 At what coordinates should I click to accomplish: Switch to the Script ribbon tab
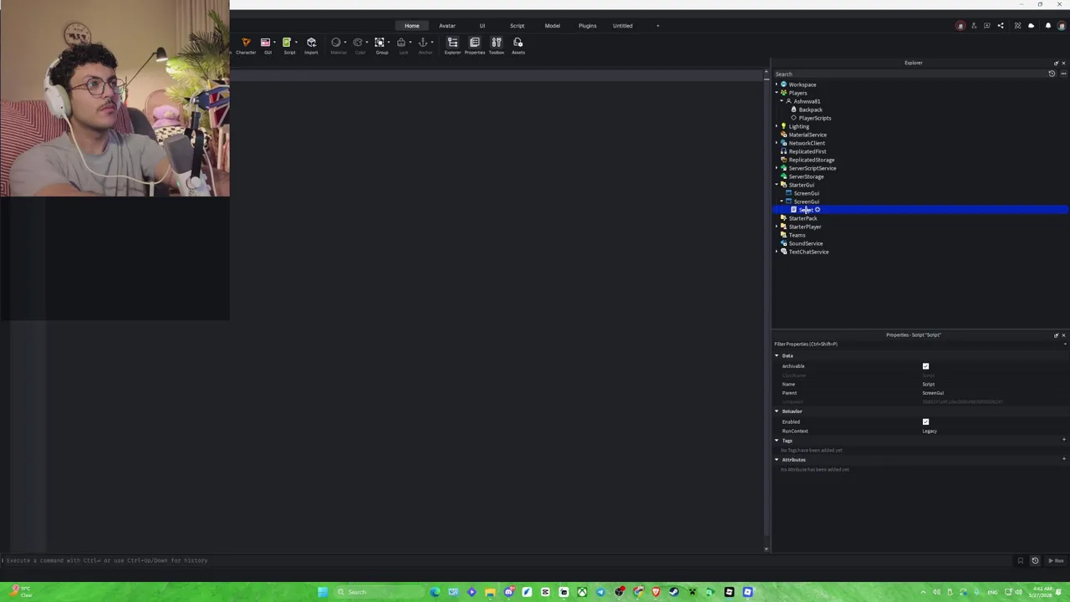[517, 26]
